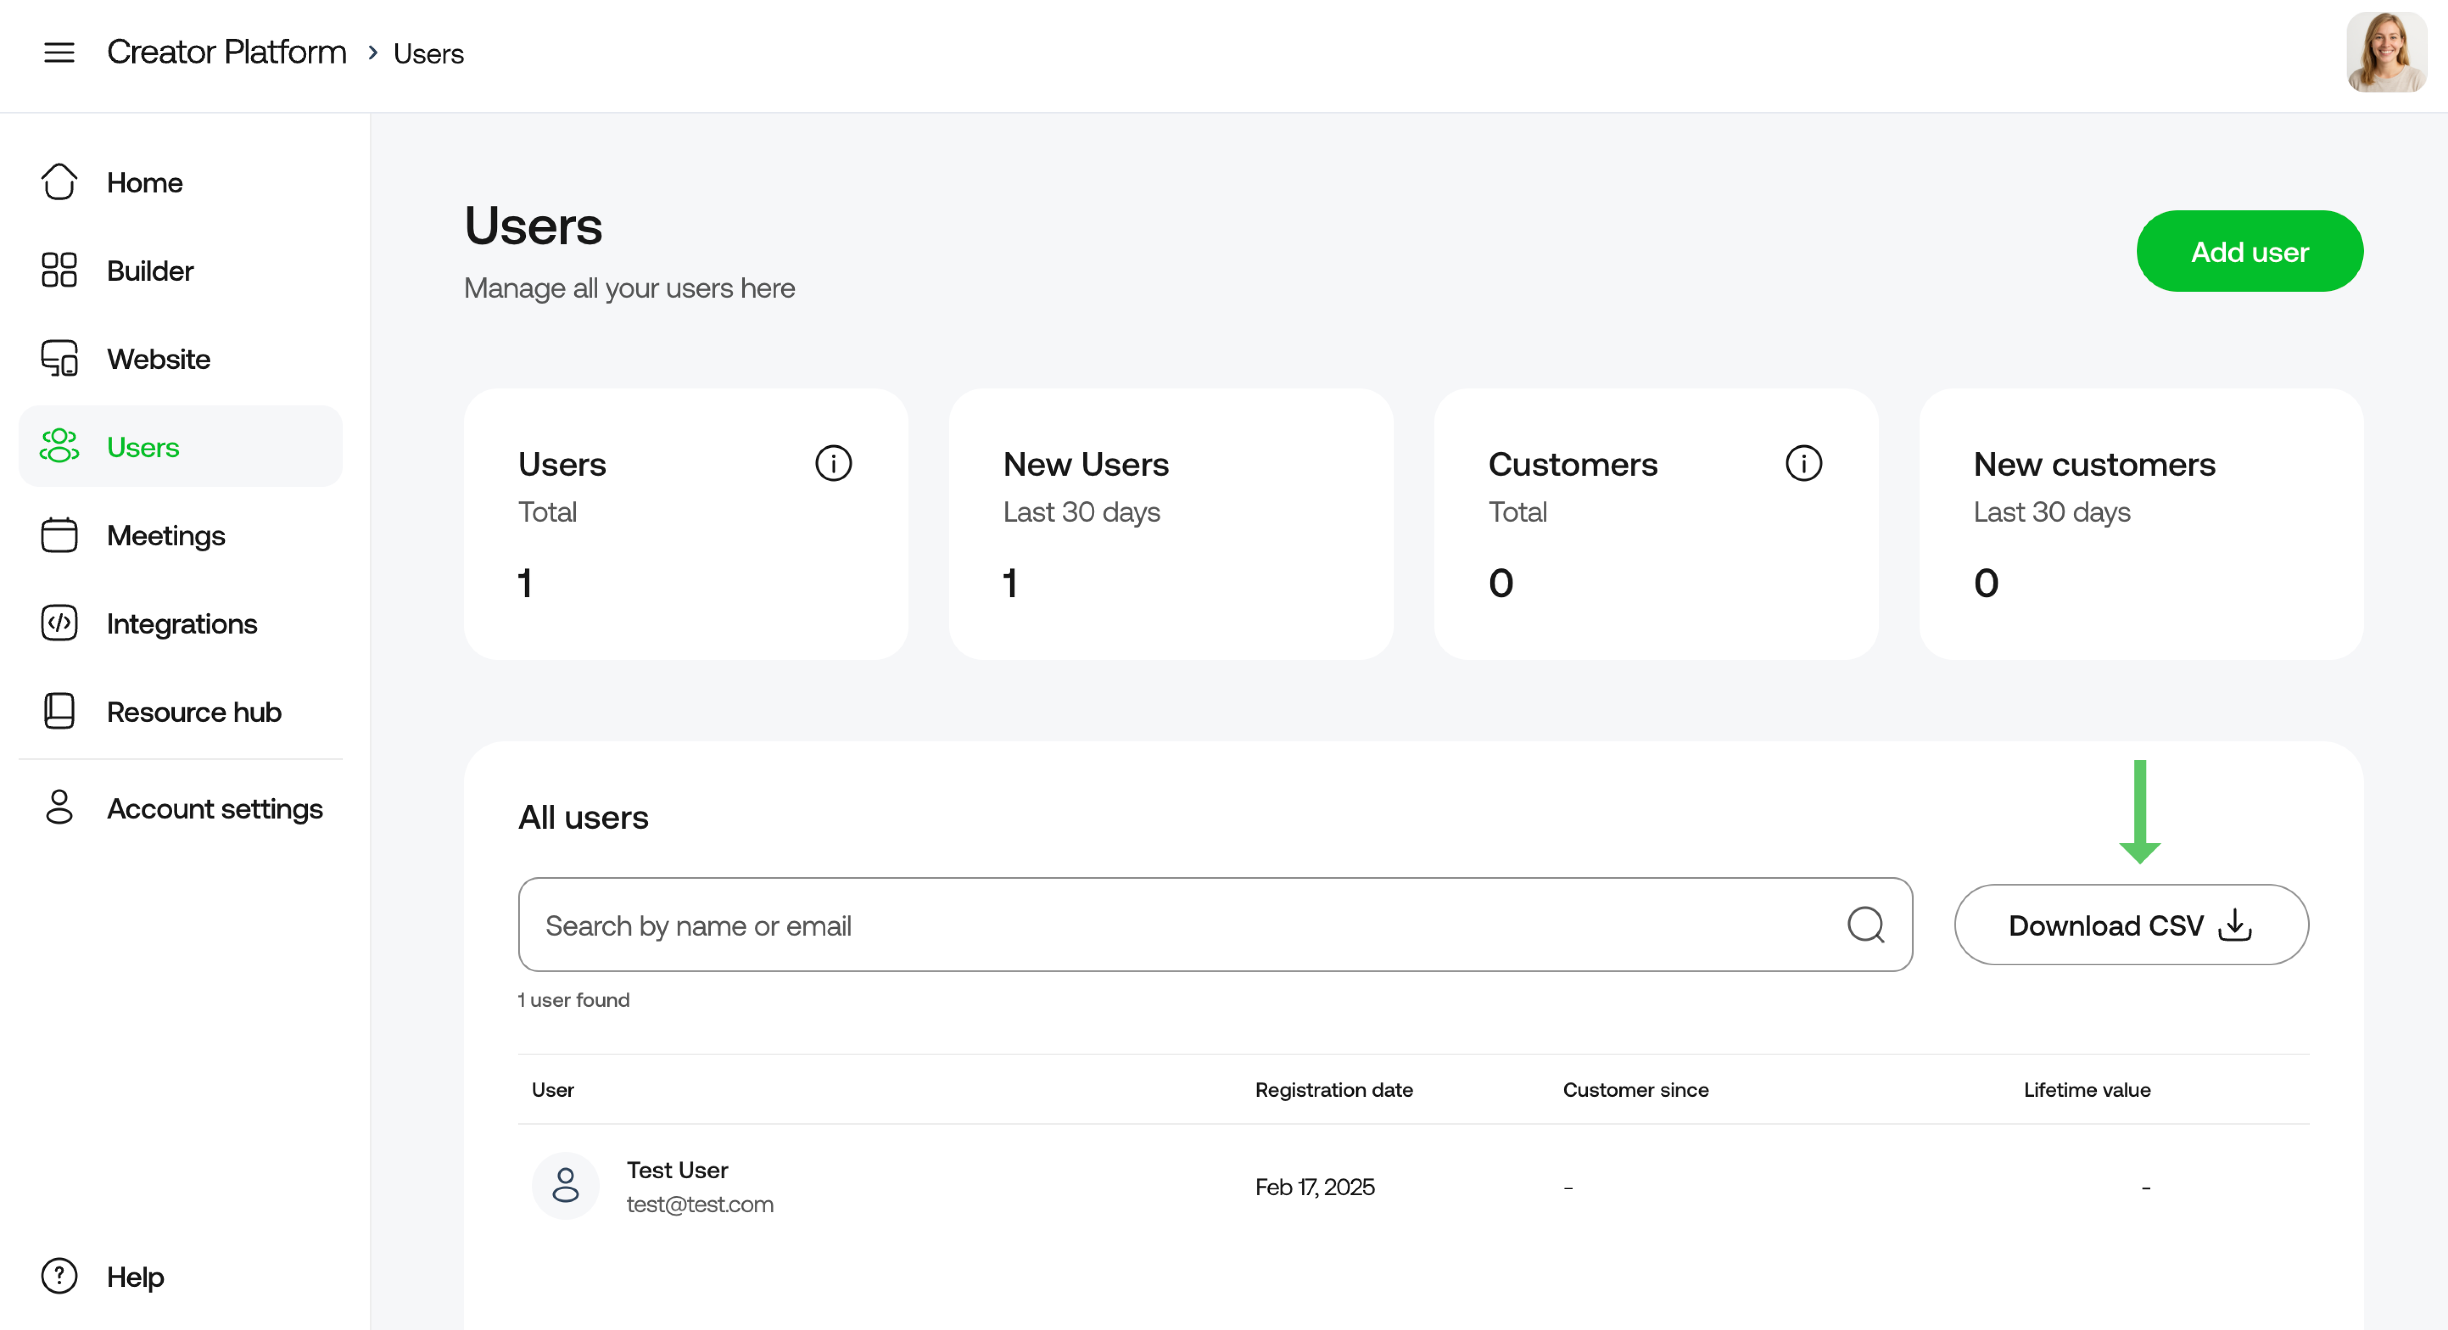Click the Resource hub book icon
2448x1330 pixels.
[x=59, y=711]
